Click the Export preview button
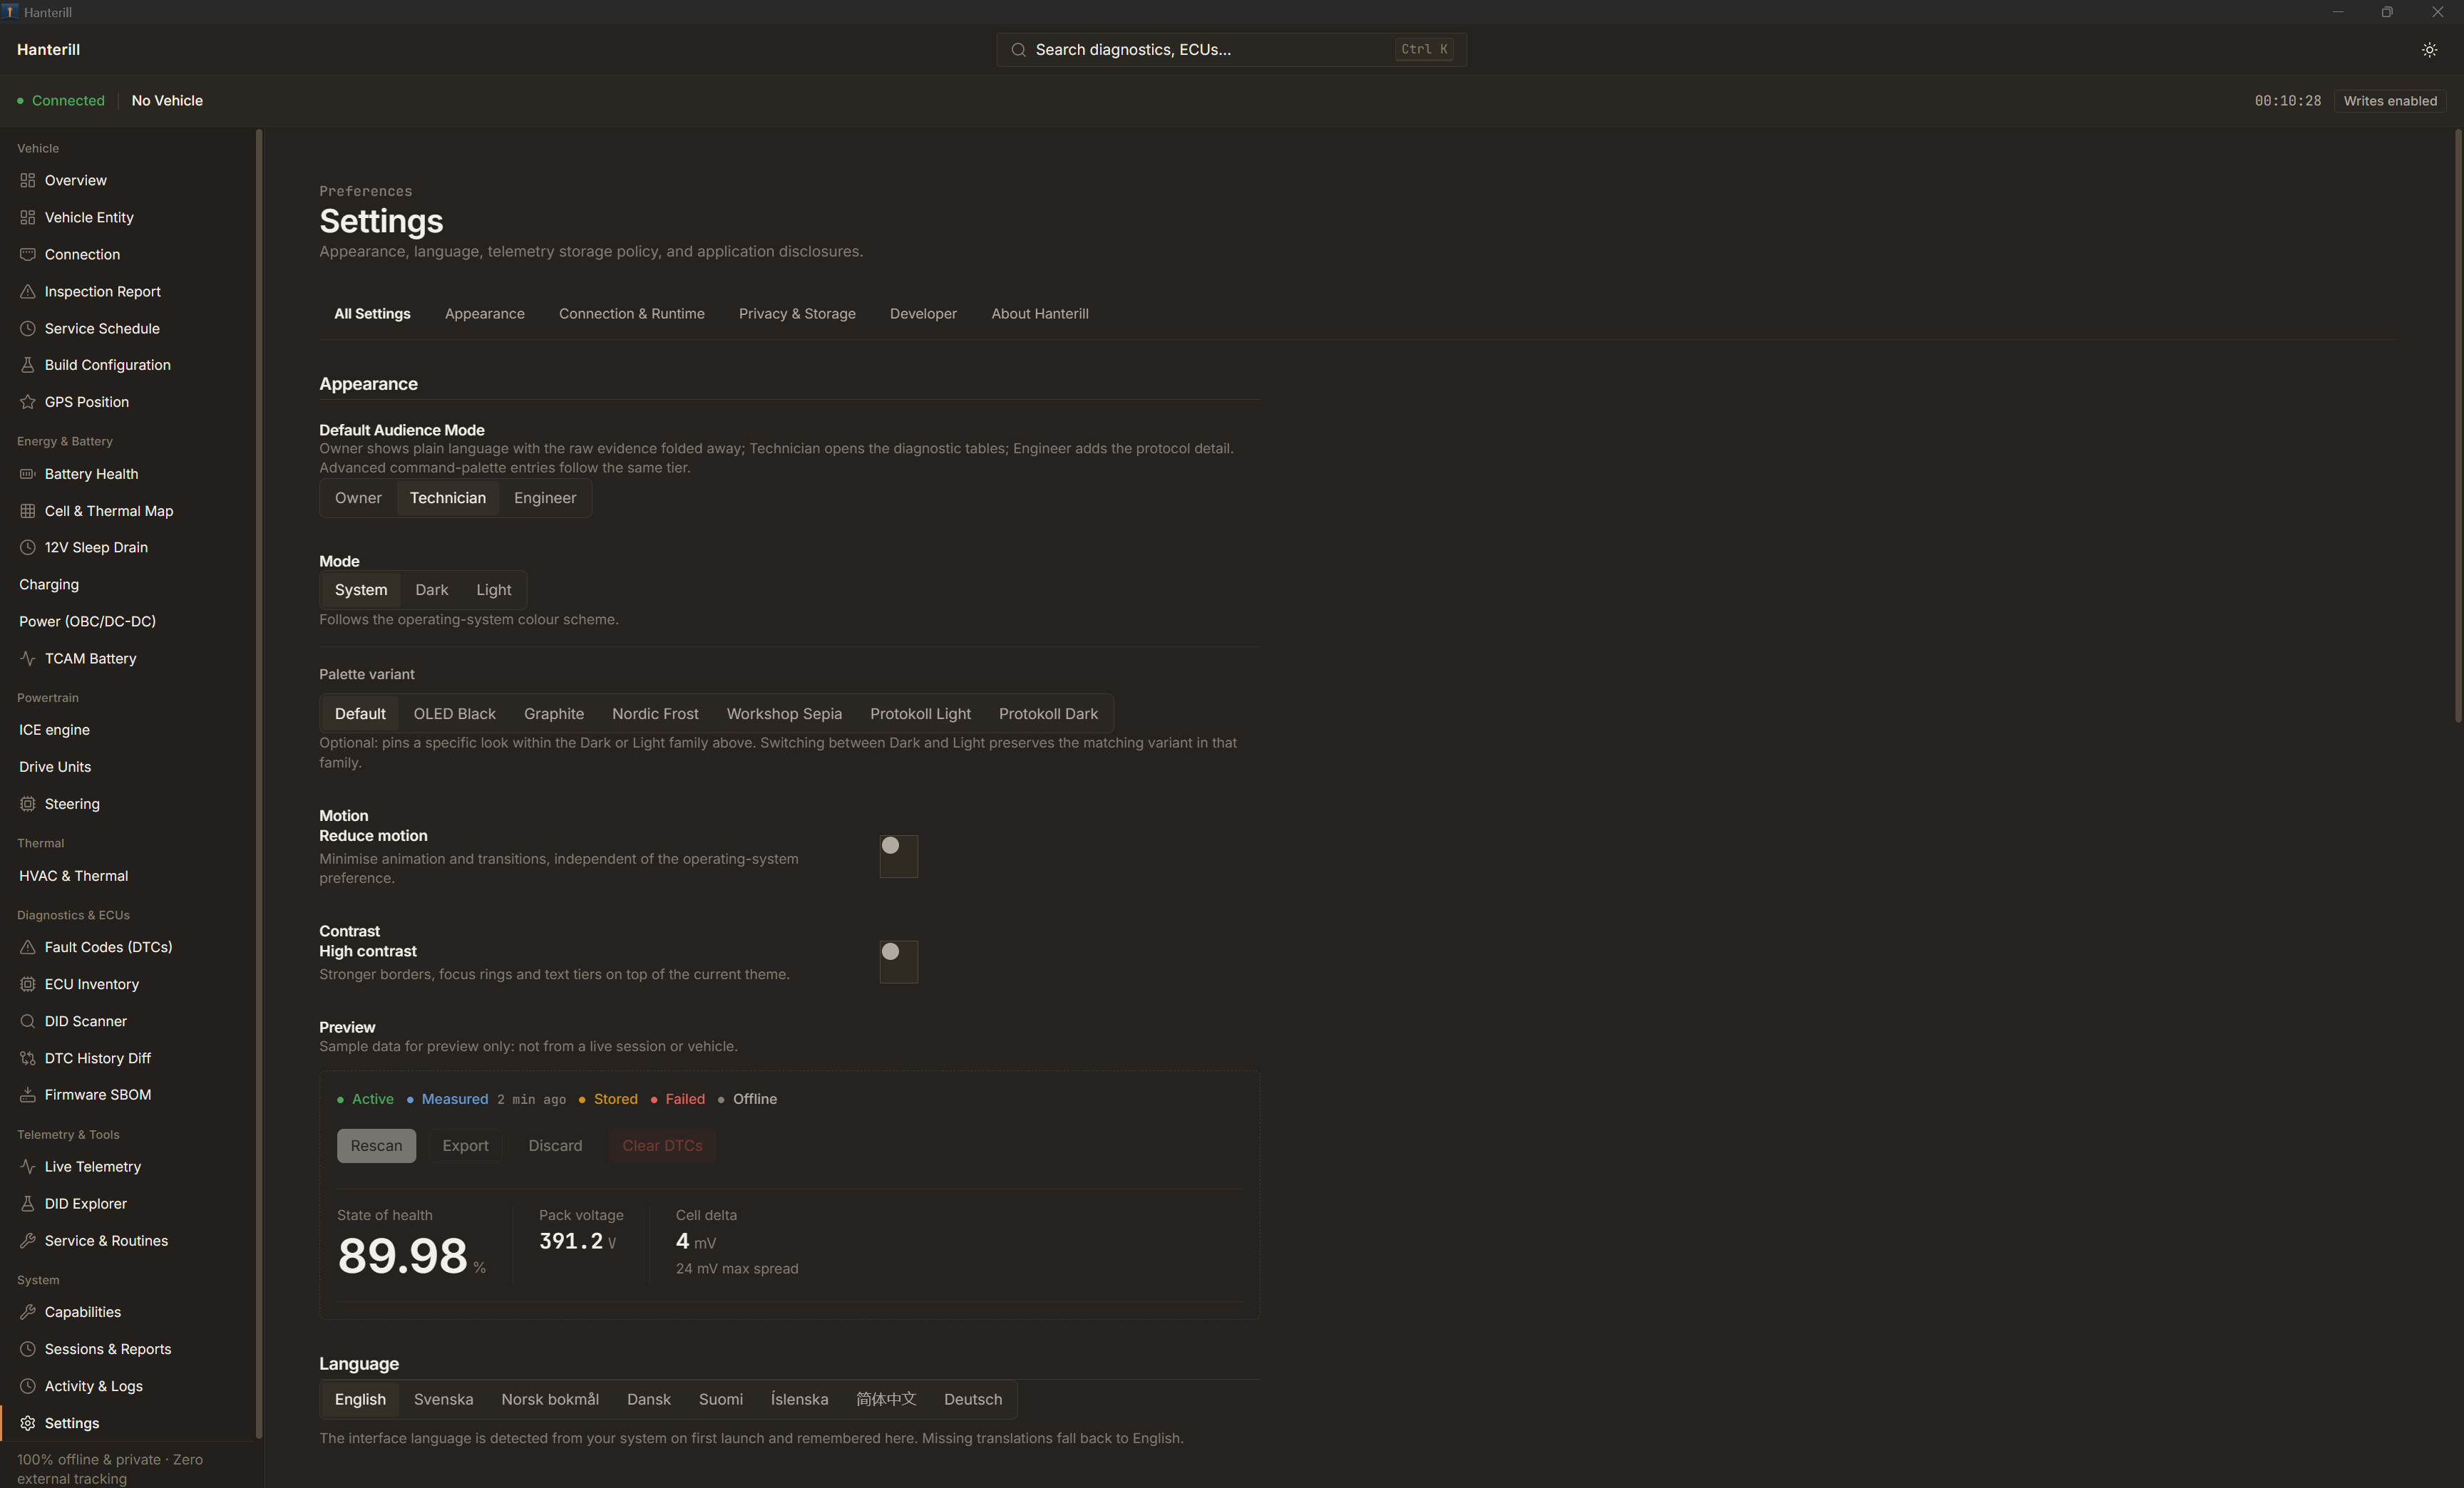The height and width of the screenshot is (1488, 2464). tap(465, 1145)
